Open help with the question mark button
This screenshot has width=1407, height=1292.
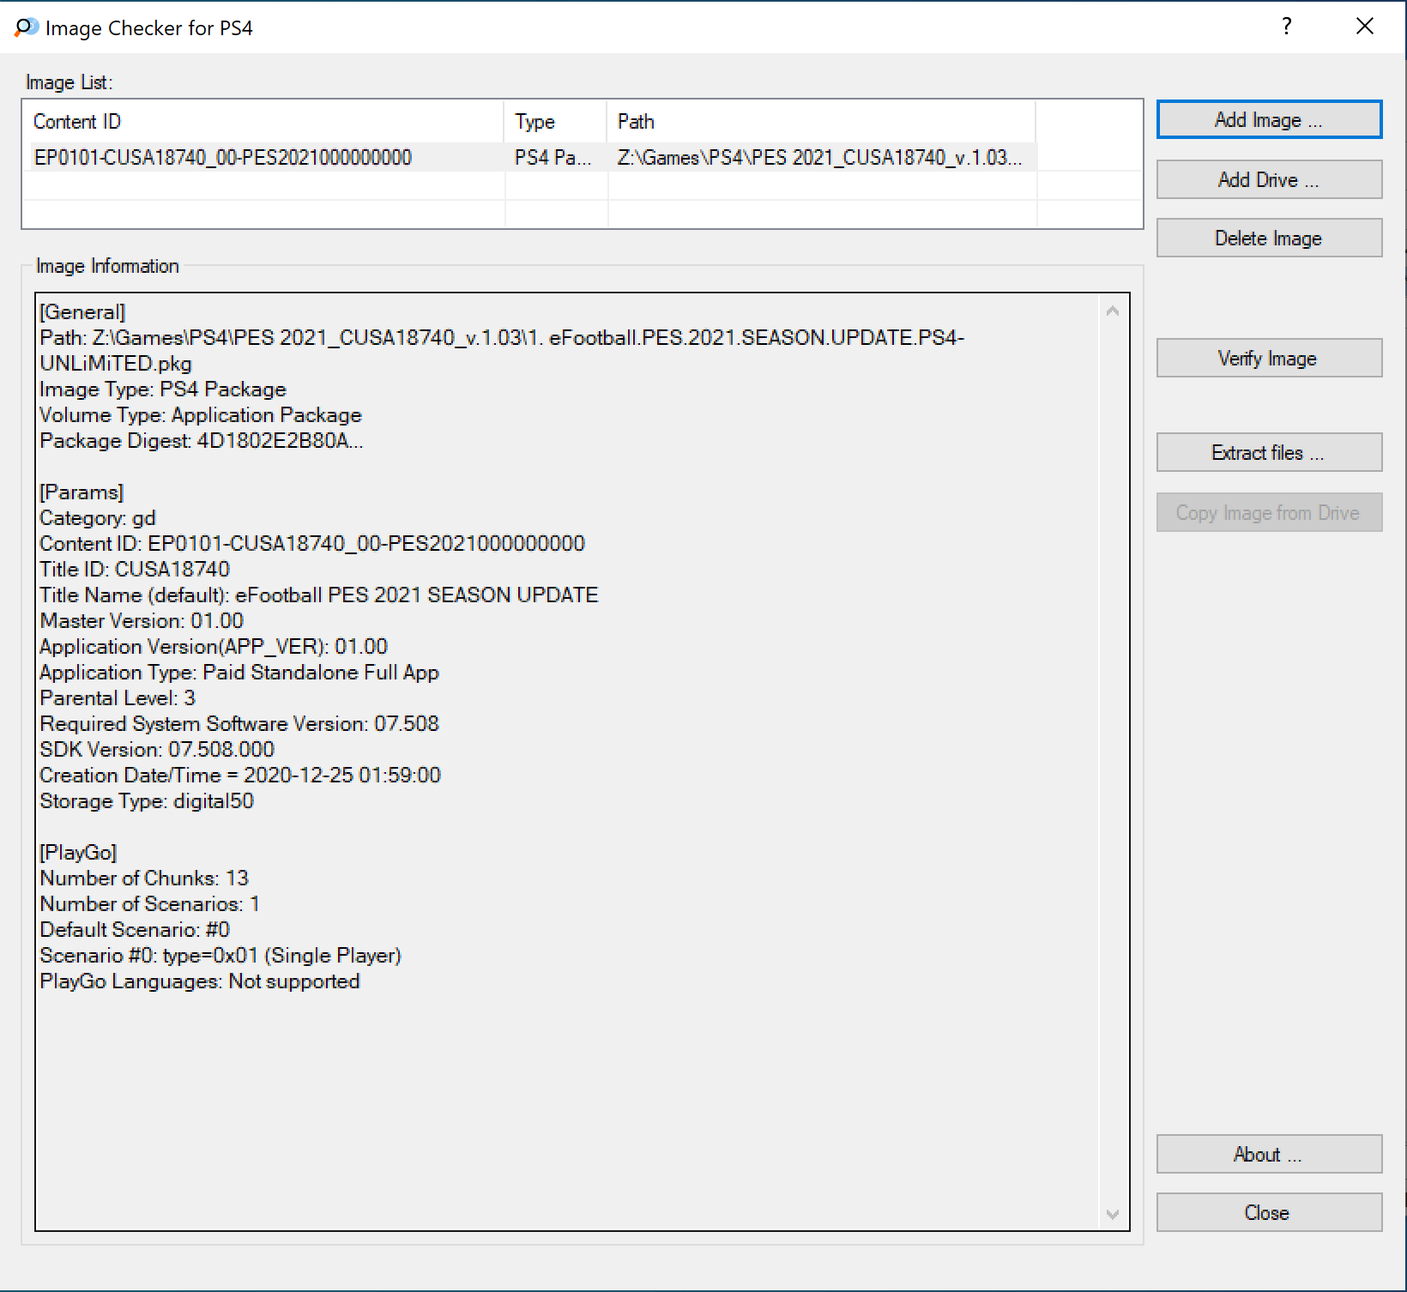pos(1286,27)
